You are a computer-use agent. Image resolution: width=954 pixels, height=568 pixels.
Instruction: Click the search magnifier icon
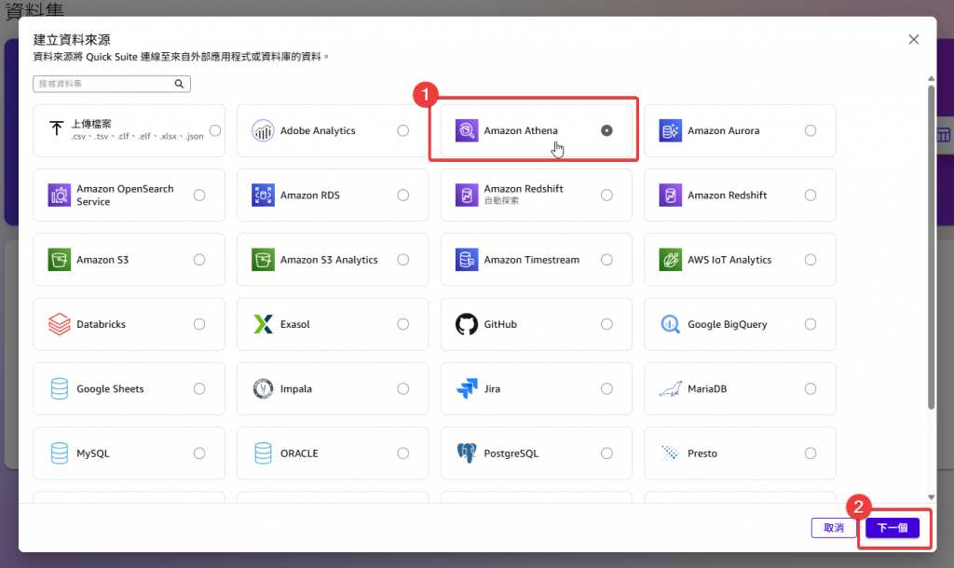pos(179,84)
